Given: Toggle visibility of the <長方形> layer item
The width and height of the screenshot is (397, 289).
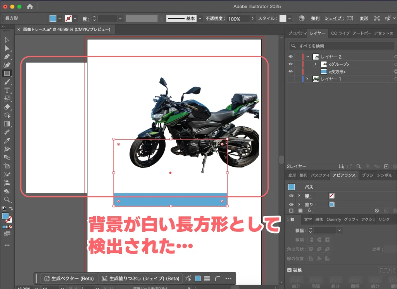Looking at the screenshot, I should (291, 72).
